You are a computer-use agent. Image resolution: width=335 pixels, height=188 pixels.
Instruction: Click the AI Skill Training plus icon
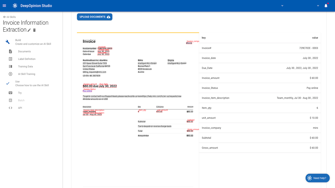click(10, 74)
